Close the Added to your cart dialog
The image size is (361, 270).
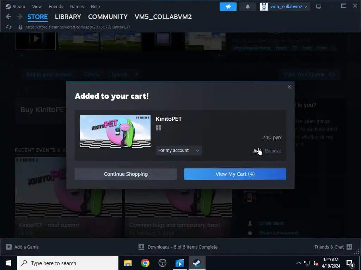click(289, 87)
